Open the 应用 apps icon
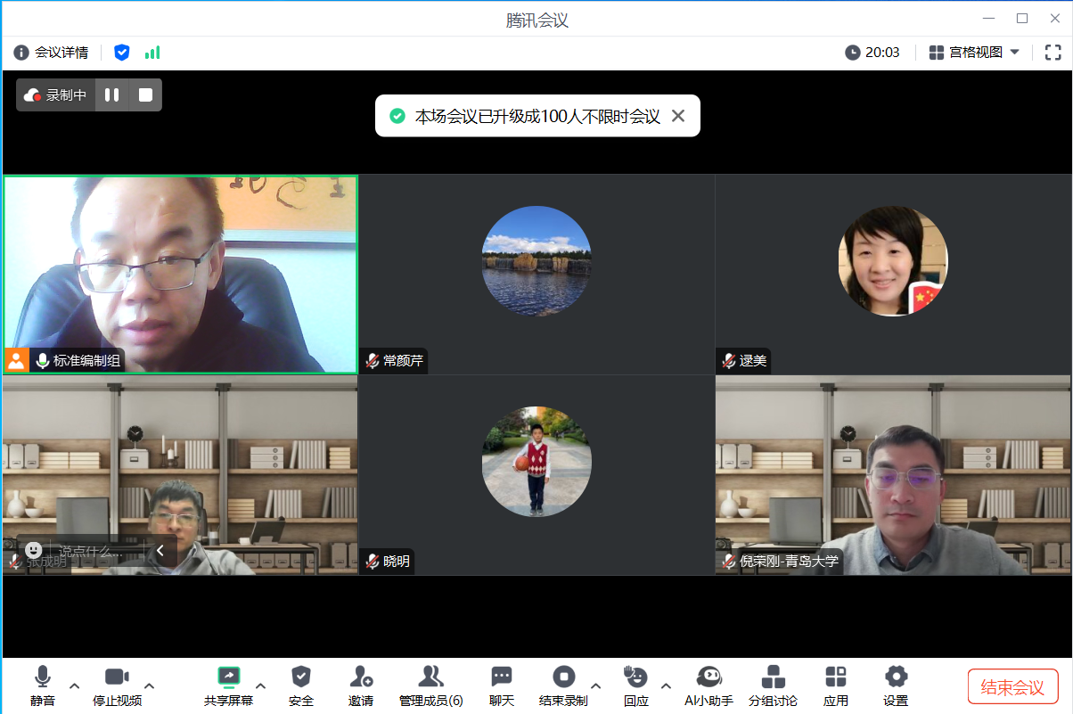1073x714 pixels. tap(836, 677)
